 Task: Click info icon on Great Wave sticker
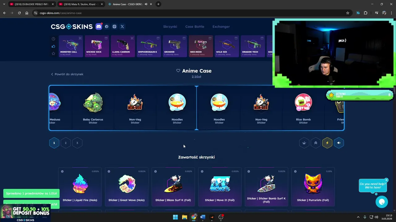click(109, 171)
